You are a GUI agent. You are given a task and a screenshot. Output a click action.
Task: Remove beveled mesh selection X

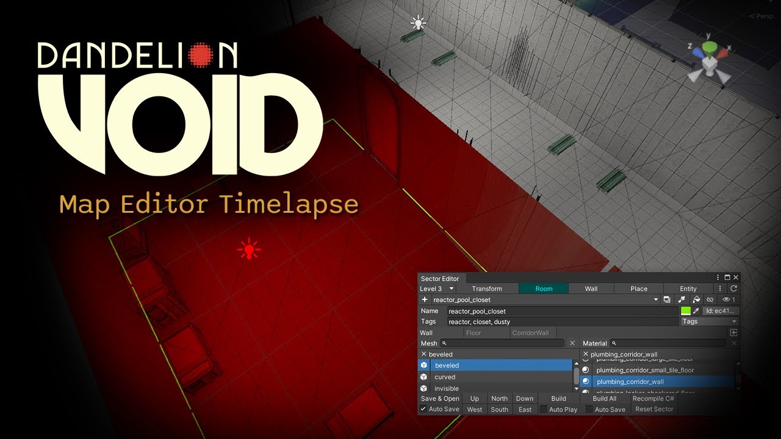pyautogui.click(x=424, y=354)
